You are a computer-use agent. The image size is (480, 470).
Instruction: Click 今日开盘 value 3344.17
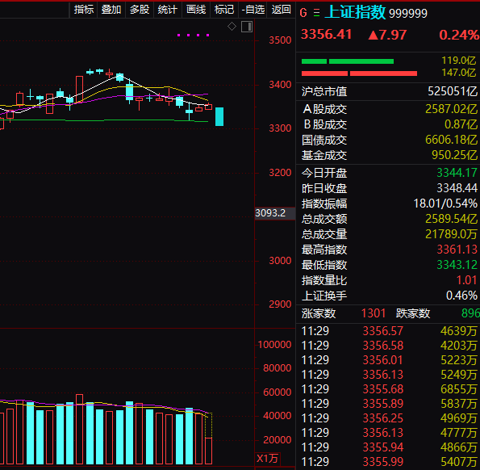(457, 173)
